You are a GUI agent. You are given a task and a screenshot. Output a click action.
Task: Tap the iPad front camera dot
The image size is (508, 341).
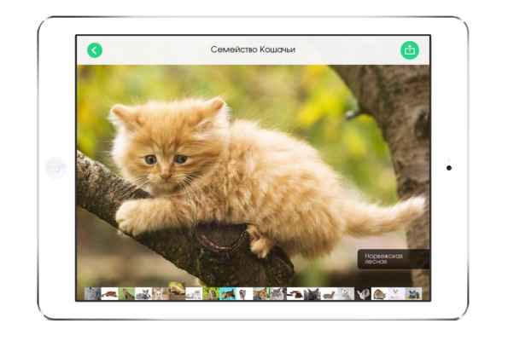point(449,168)
